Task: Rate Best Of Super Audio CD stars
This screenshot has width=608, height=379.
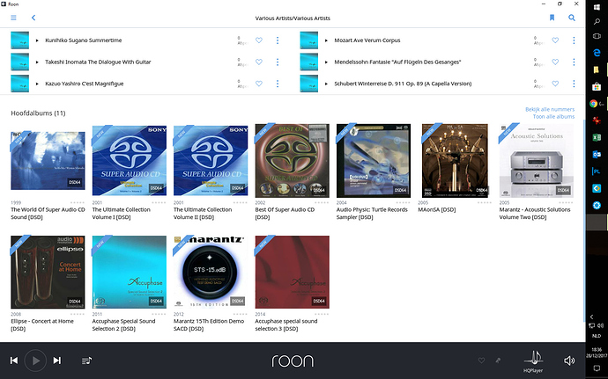Action: click(322, 202)
